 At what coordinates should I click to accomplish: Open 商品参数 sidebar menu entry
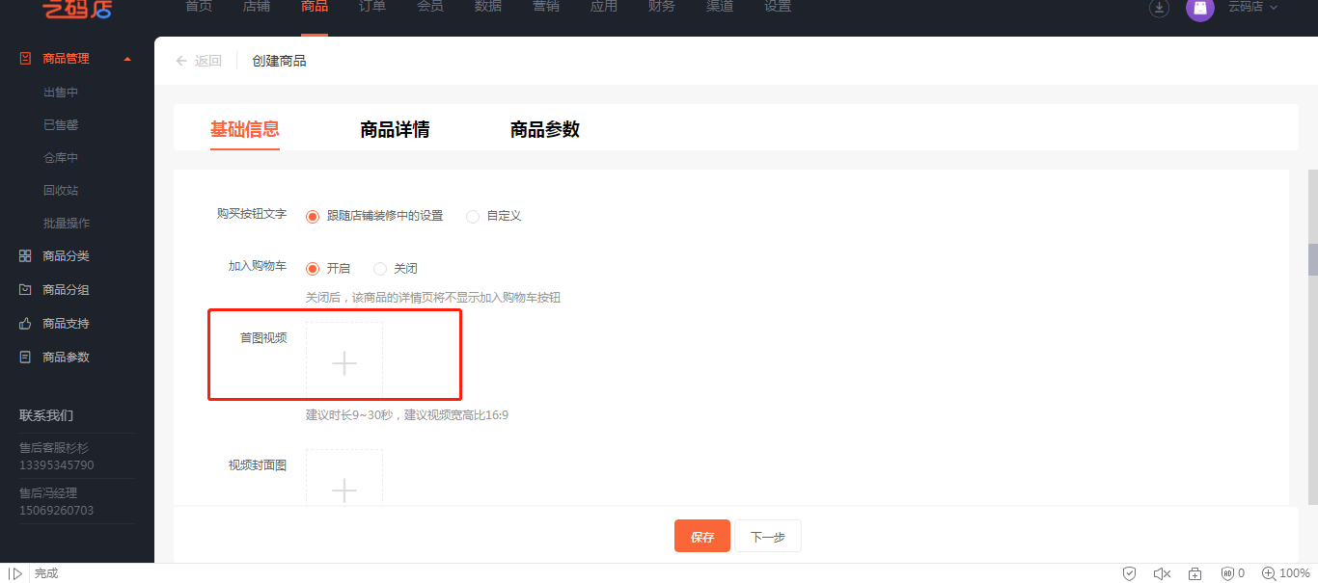click(67, 358)
